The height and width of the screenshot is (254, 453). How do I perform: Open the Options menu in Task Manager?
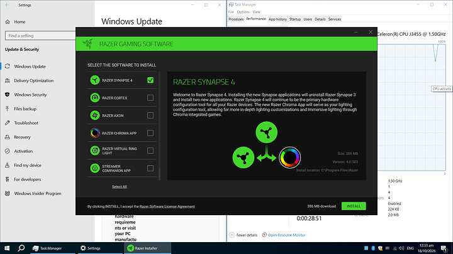[x=243, y=12]
